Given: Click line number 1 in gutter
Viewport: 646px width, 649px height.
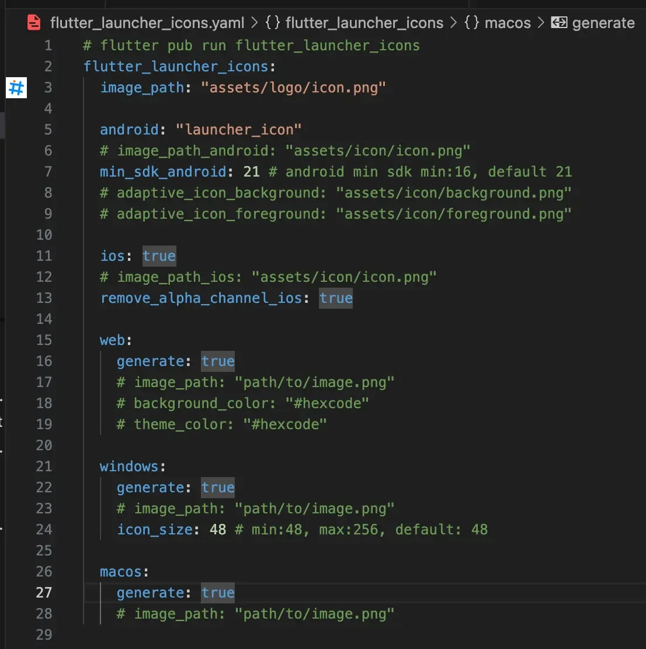Looking at the screenshot, I should 48,46.
